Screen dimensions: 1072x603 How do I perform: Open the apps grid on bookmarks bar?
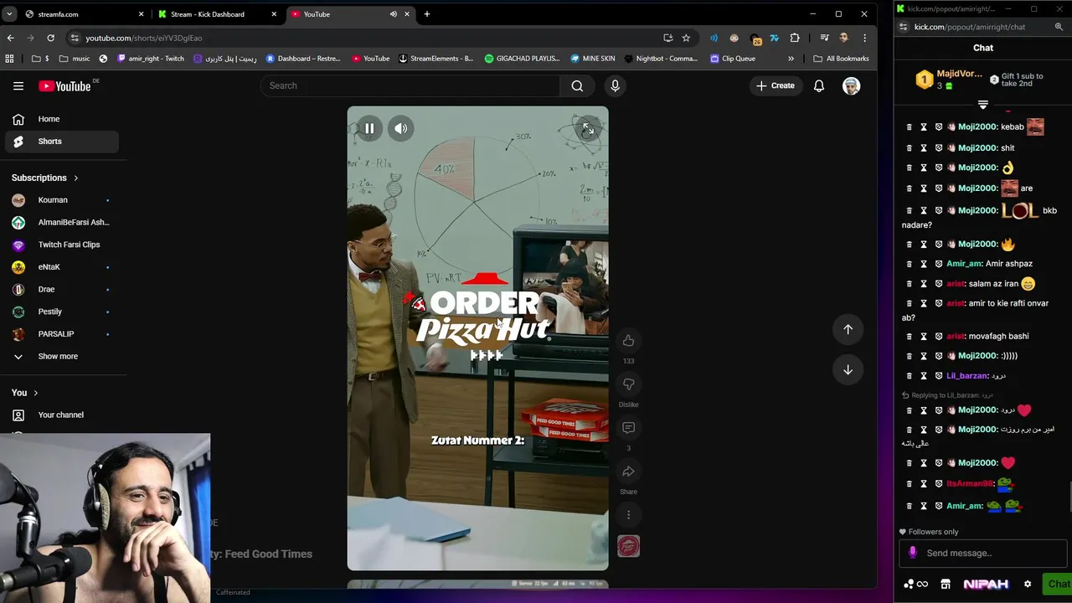click(10, 59)
